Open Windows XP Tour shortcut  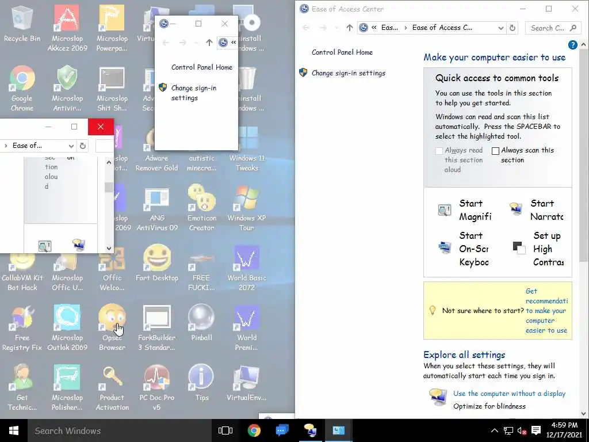246,208
